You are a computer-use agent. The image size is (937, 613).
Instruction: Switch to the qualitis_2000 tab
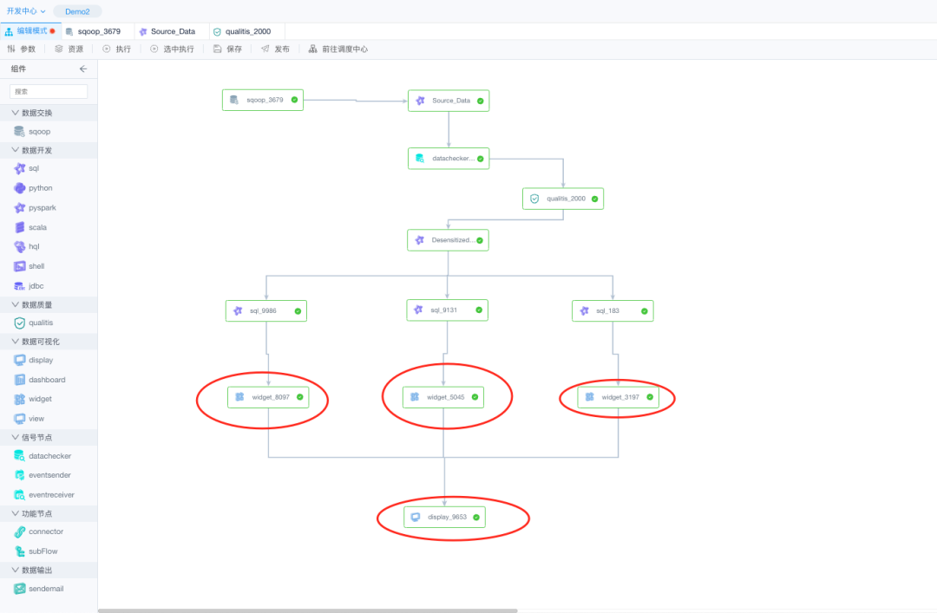[246, 31]
